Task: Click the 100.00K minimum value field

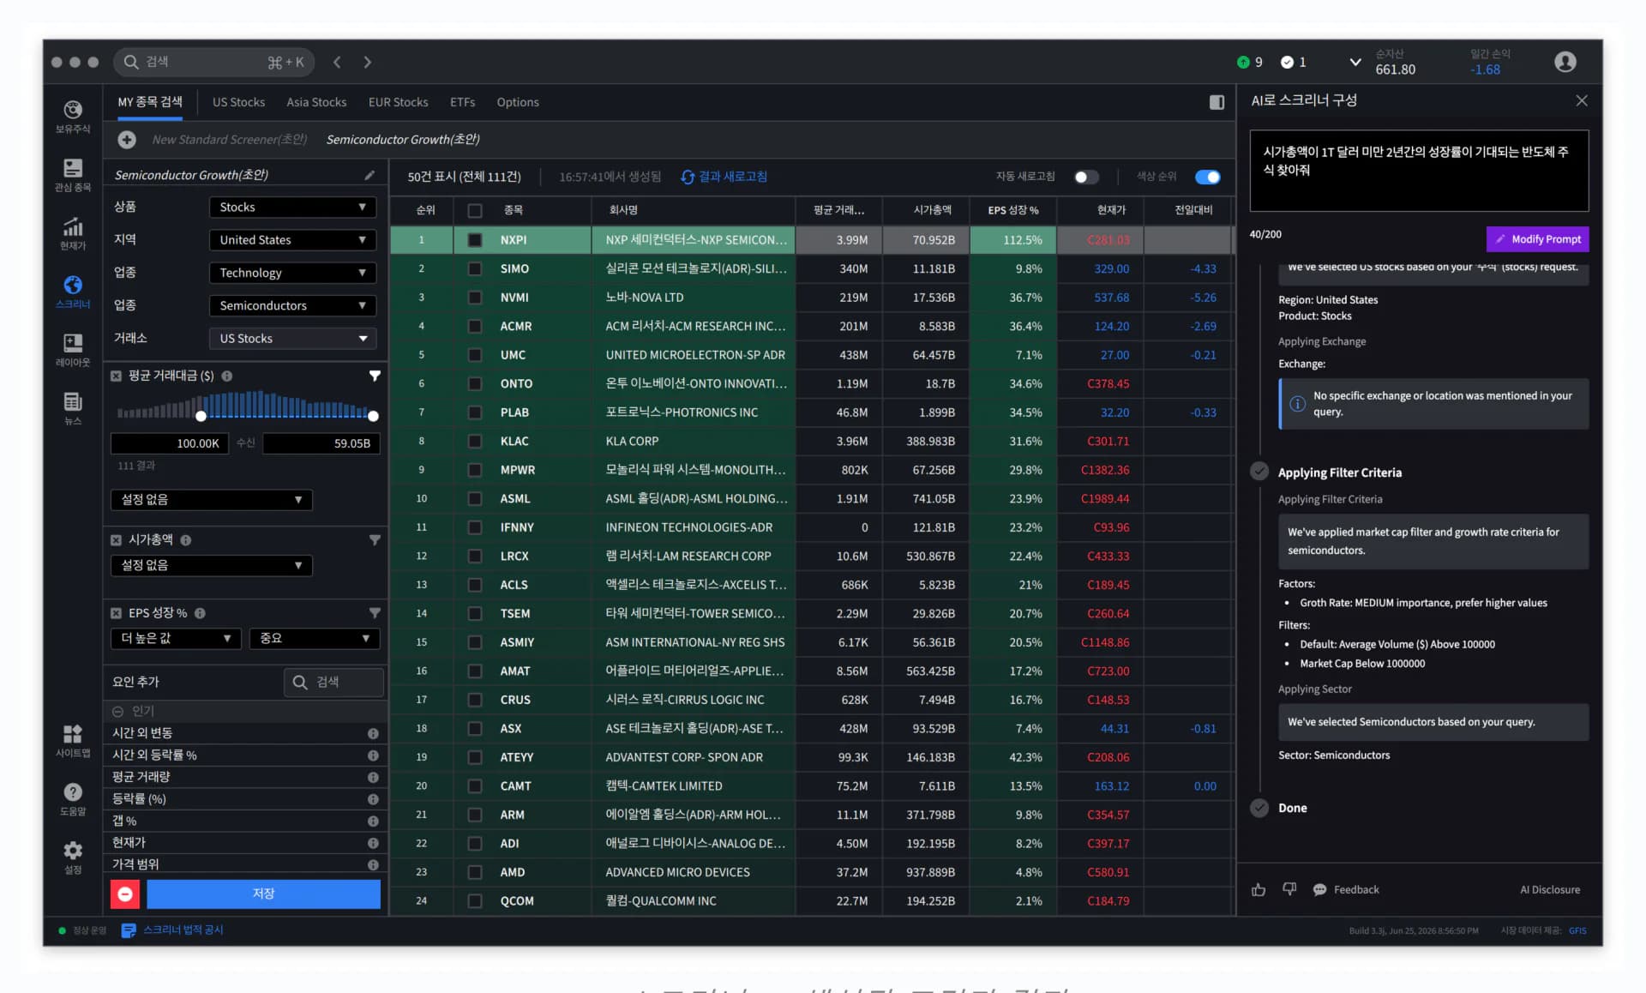Action: (169, 443)
